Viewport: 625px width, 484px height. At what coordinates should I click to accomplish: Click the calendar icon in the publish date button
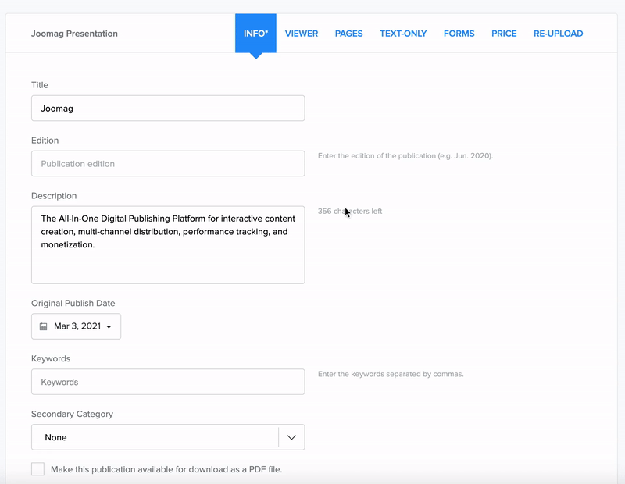44,326
